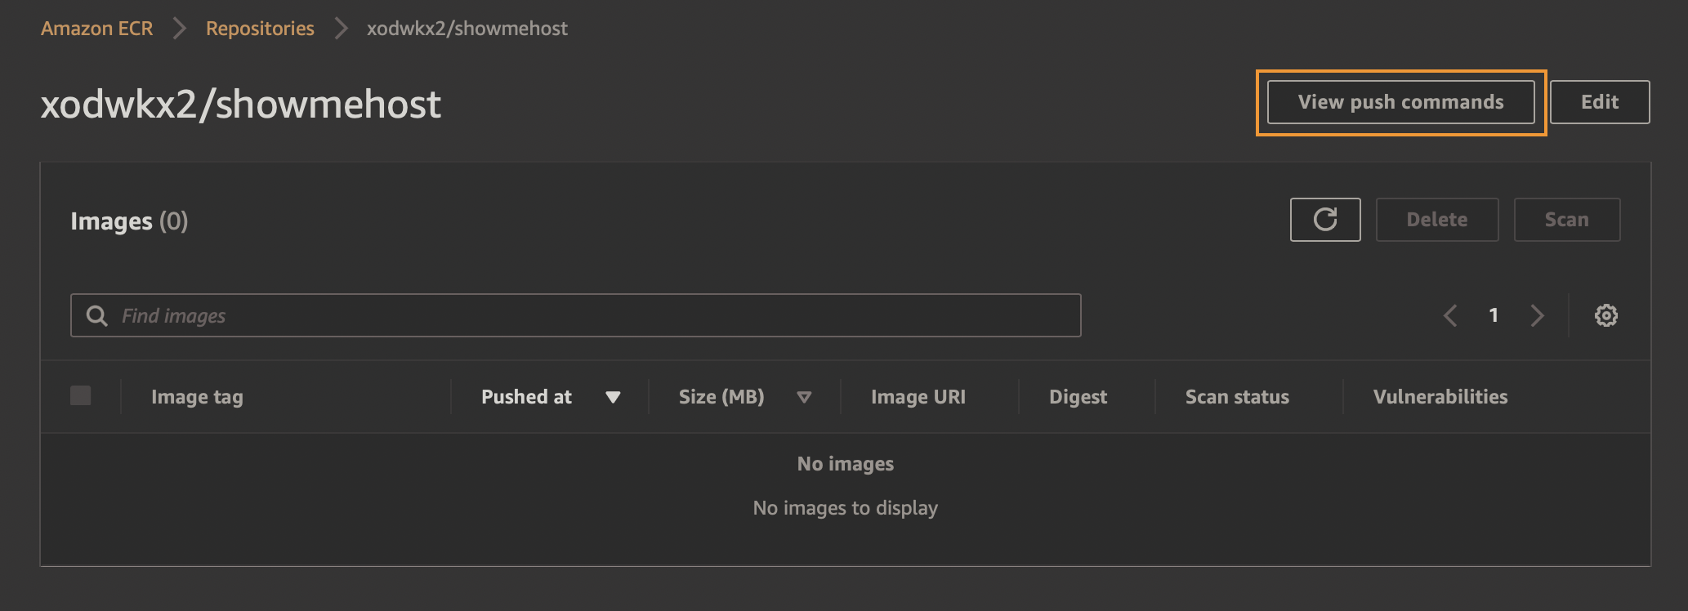Click the Images (0) heading
This screenshot has width=1688, height=611.
tap(129, 221)
